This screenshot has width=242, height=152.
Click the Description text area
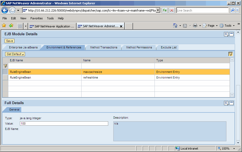(170, 131)
